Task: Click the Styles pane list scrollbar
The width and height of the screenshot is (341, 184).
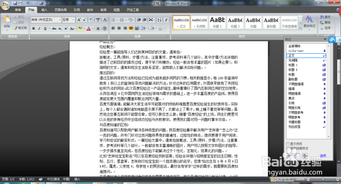Action: [x=328, y=91]
